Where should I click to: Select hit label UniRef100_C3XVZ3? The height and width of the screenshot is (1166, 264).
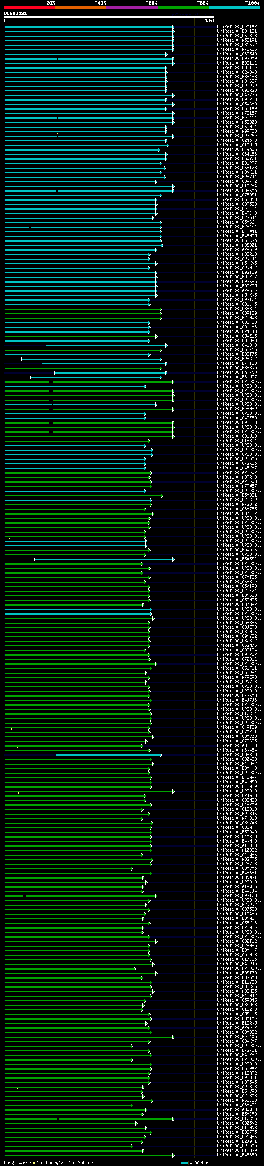237,736
